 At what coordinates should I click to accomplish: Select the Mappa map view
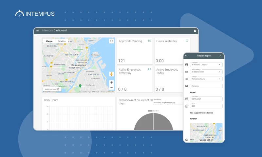(x=49, y=41)
